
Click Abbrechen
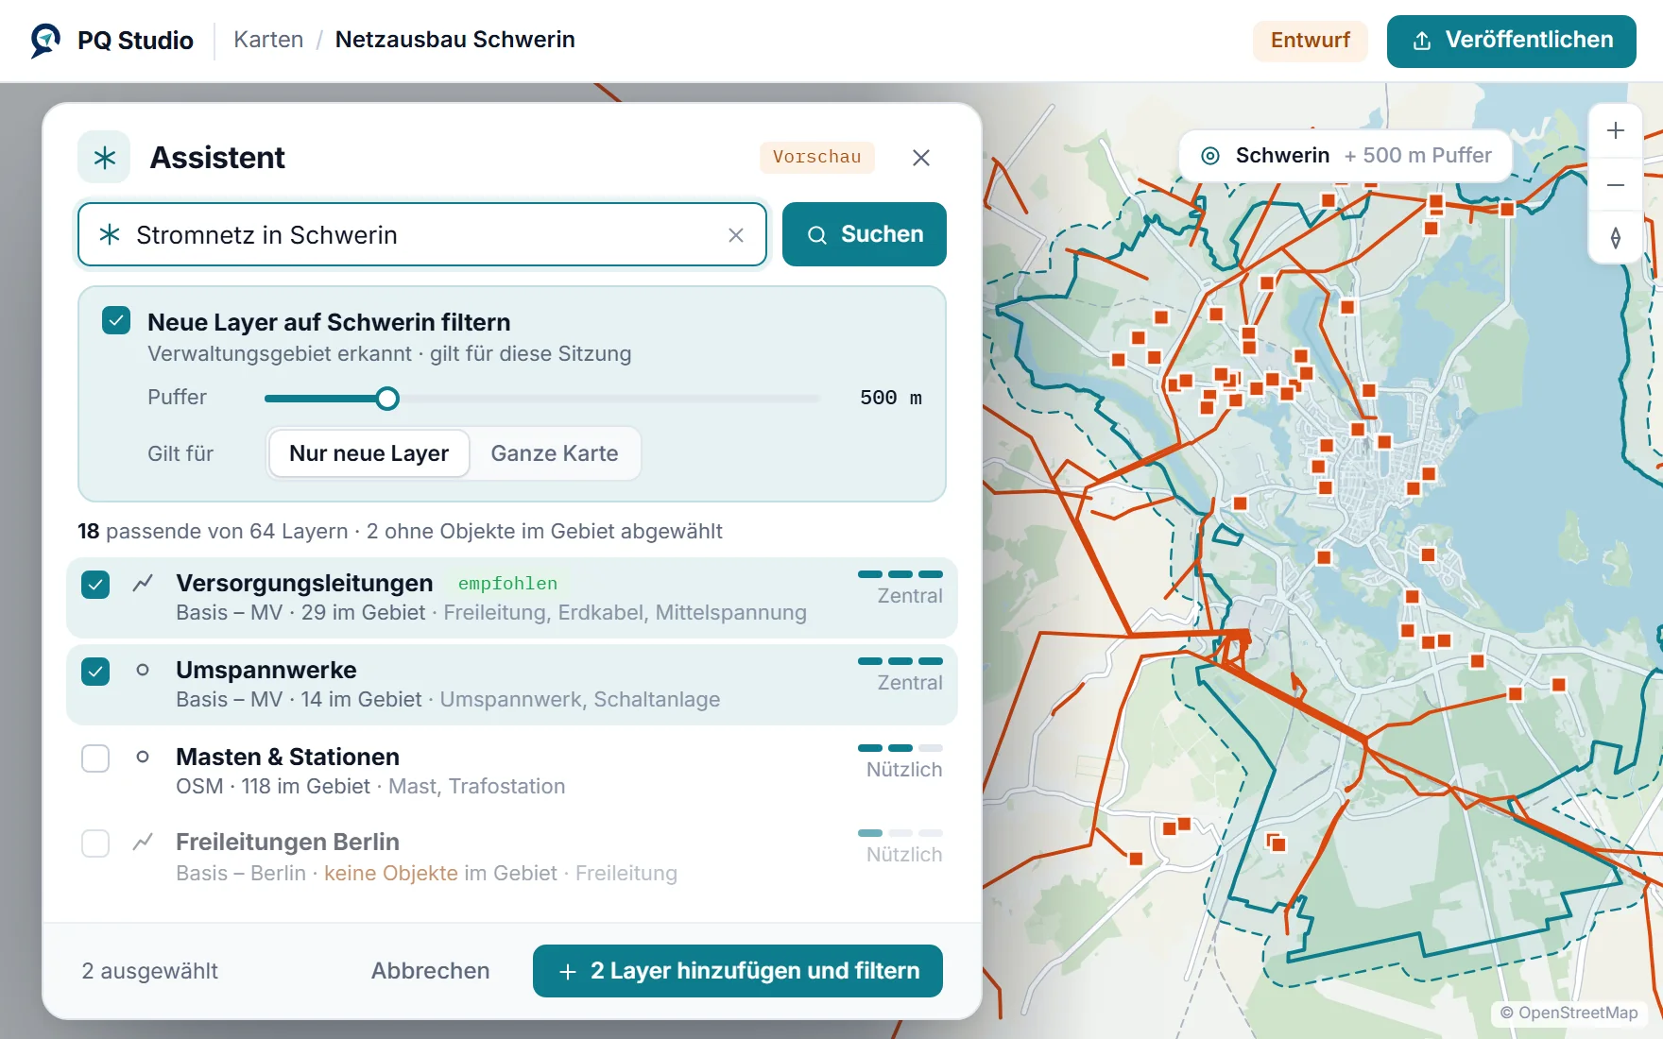click(x=430, y=971)
